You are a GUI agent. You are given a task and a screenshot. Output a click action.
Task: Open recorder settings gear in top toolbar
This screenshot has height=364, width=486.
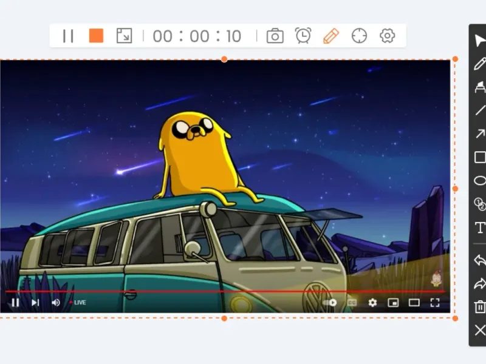[x=387, y=36]
